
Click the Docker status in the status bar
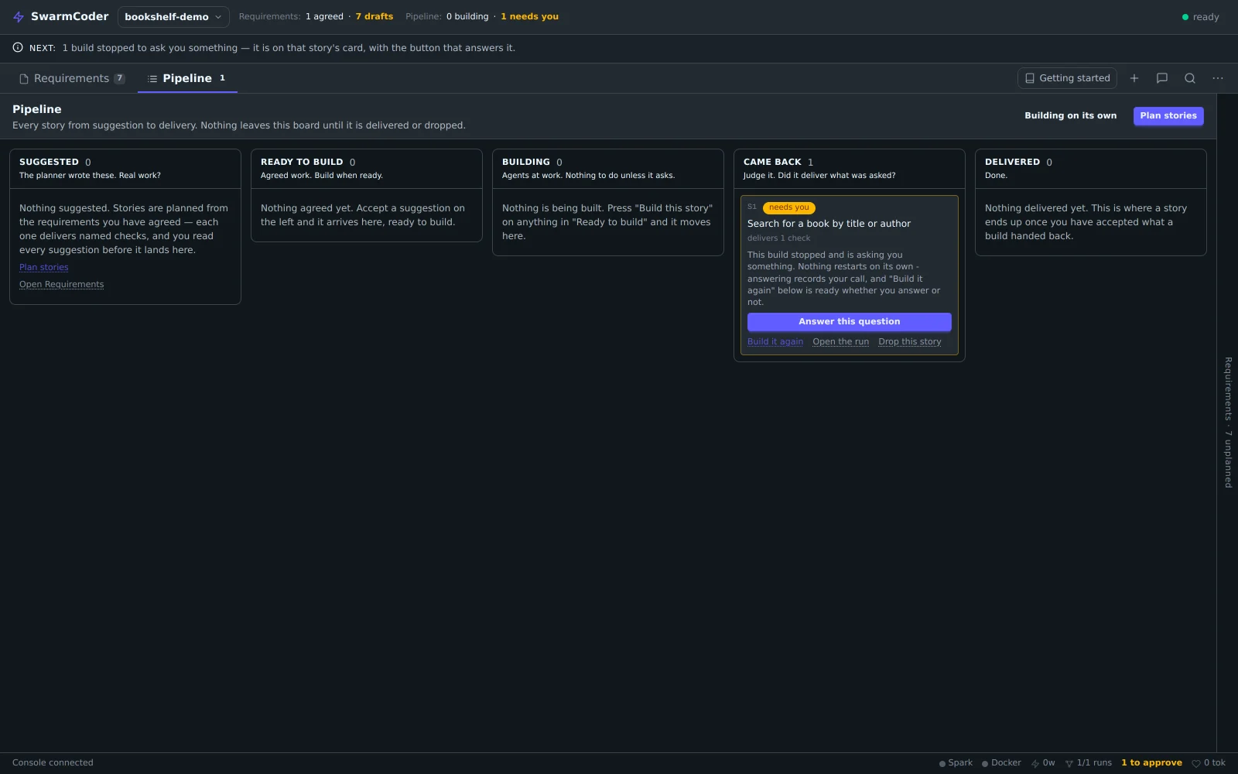1001,763
